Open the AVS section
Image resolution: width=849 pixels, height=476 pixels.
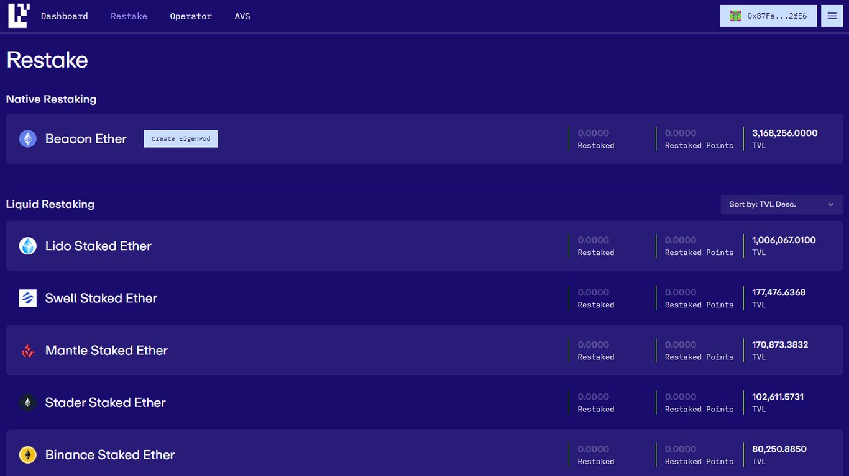[242, 16]
